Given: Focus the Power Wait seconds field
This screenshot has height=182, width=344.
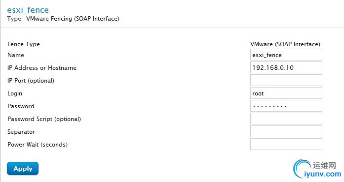Looking at the screenshot, I should coord(286,144).
